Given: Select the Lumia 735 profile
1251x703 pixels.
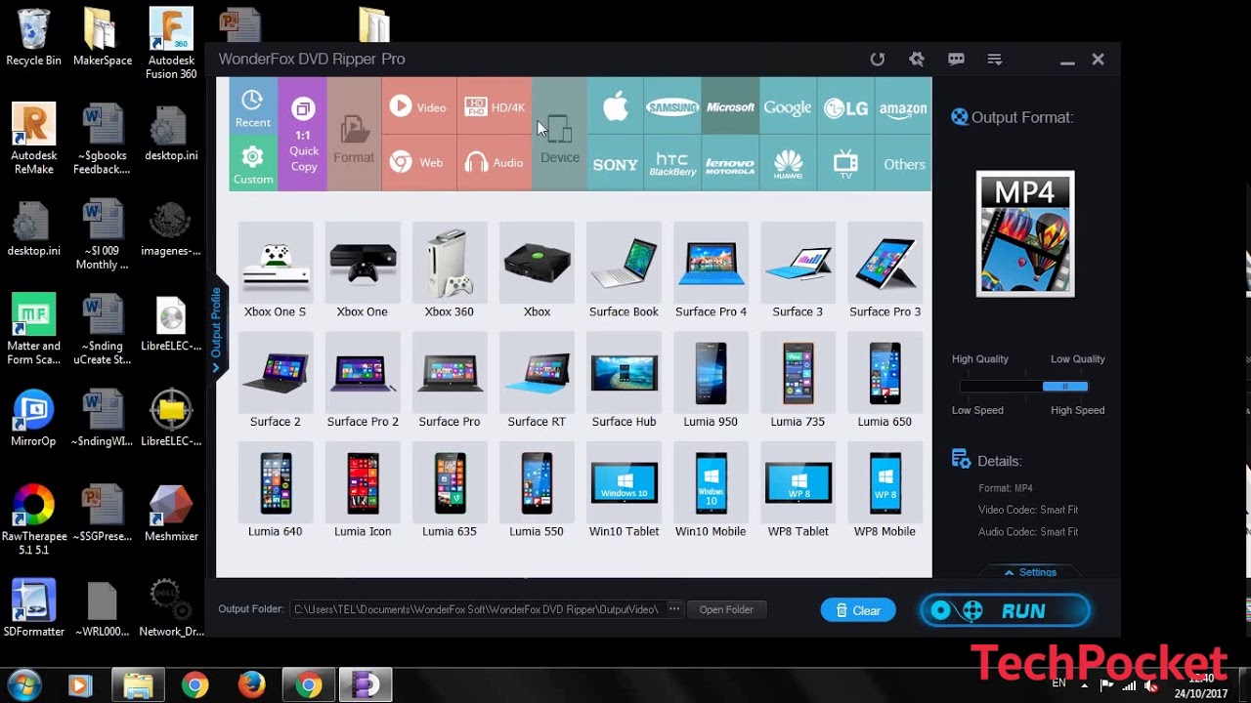Looking at the screenshot, I should [798, 381].
